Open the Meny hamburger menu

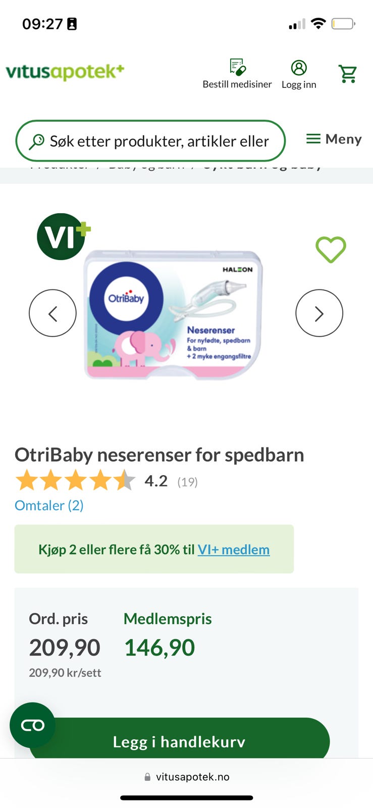[334, 139]
